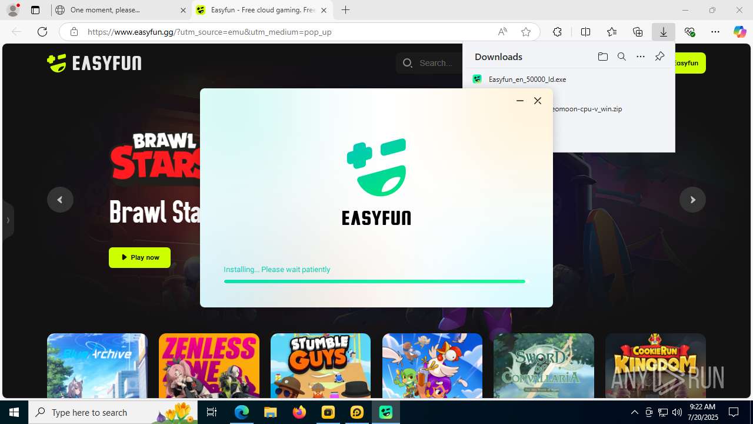Show hidden system tray icons
The image size is (753, 424).
(634, 412)
